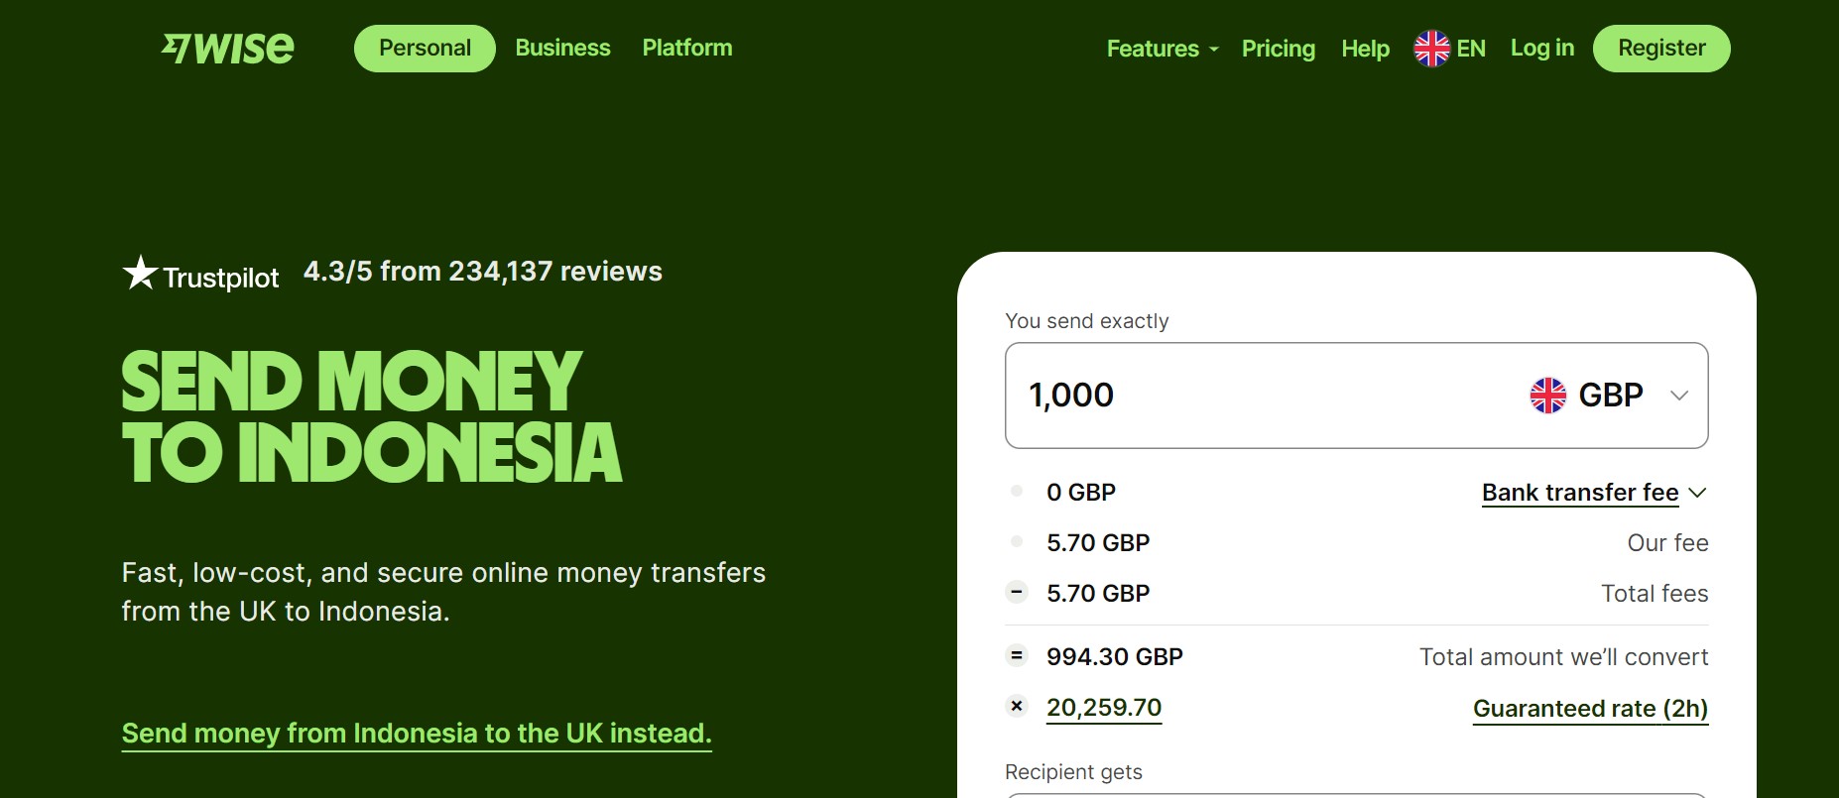Click the GBP currency flag icon
1839x798 pixels.
(x=1547, y=396)
